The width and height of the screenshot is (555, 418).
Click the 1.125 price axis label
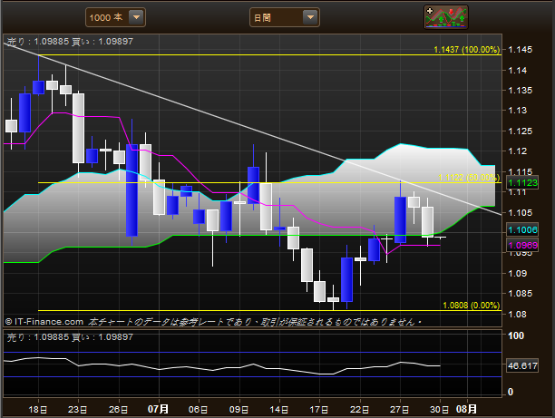point(520,131)
